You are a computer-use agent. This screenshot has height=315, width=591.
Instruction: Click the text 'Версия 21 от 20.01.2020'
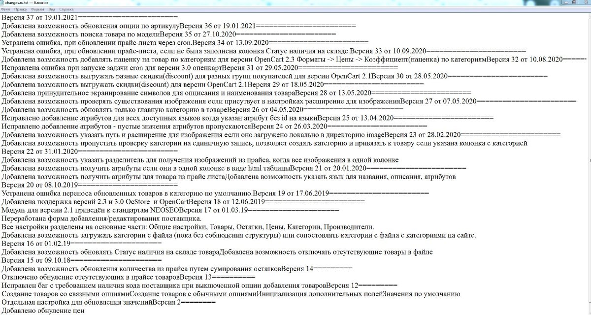click(x=328, y=168)
